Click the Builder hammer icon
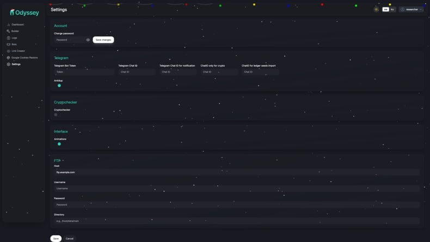 pyautogui.click(x=9, y=31)
